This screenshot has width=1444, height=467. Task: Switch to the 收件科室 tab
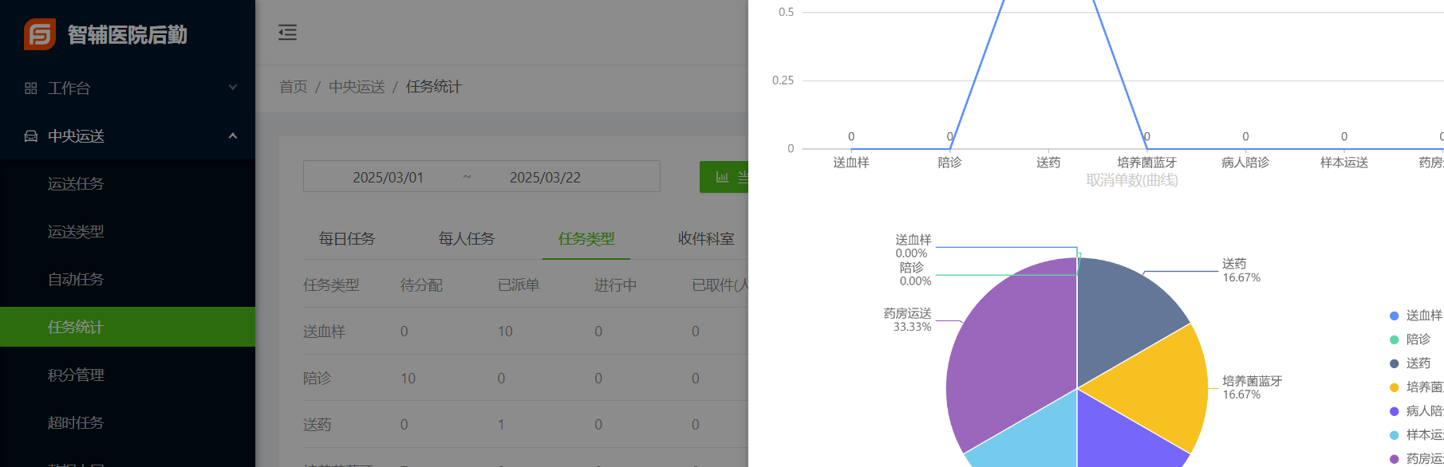[x=706, y=238]
